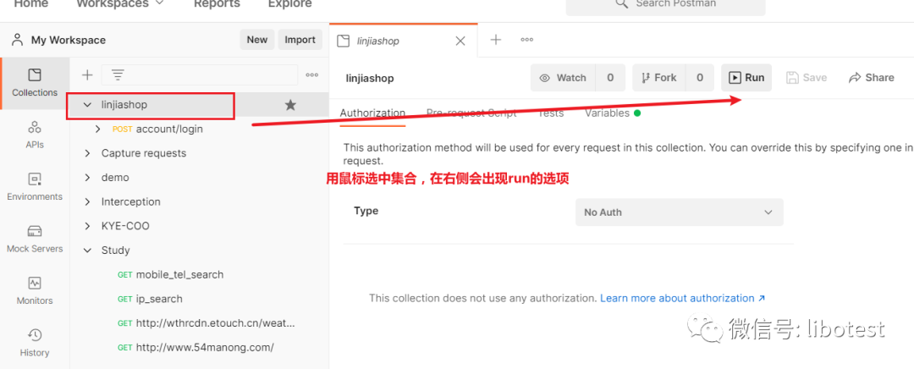
Task: Open the Reports menu item
Action: [217, 3]
